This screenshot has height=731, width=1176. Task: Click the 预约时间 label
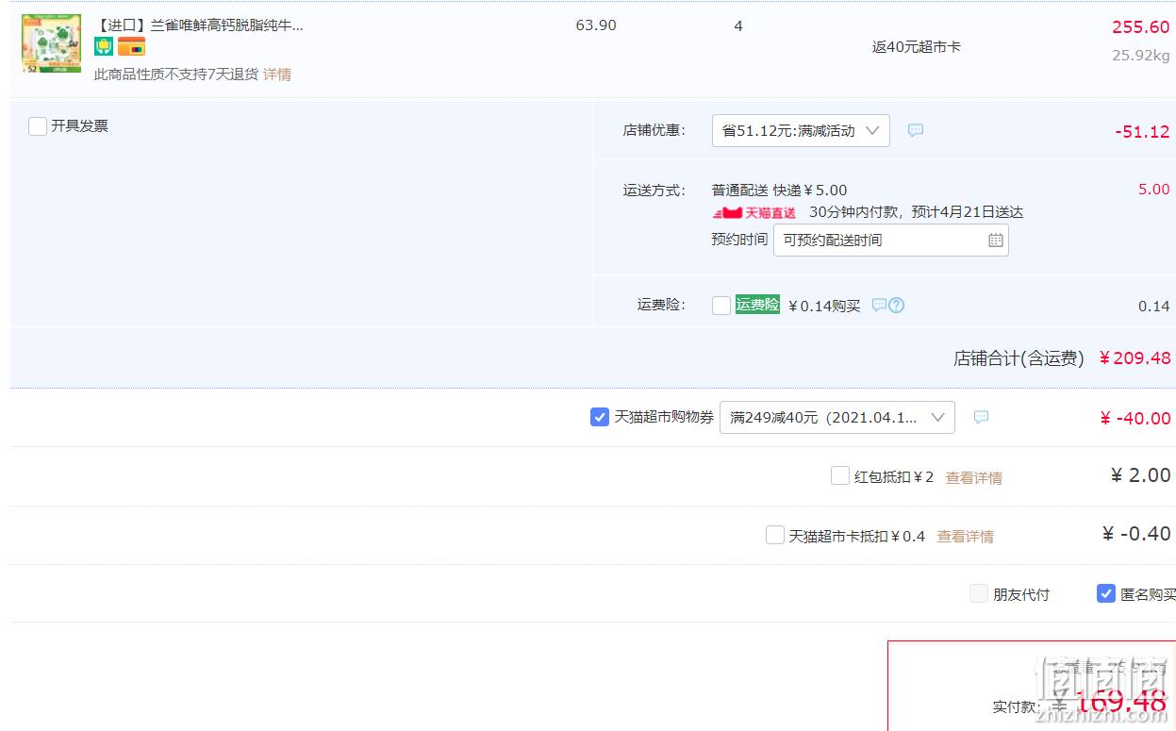pyautogui.click(x=740, y=240)
